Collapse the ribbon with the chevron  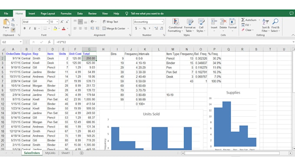(x=293, y=35)
